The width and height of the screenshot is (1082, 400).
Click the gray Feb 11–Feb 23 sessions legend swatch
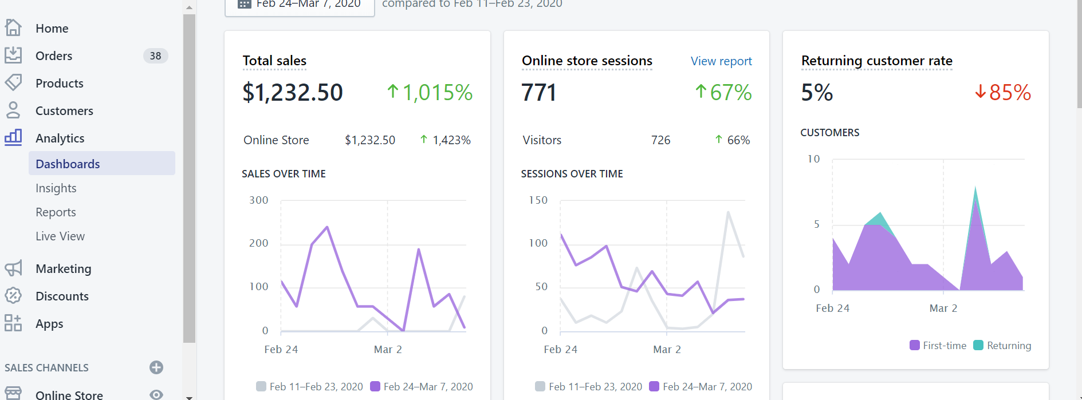point(540,386)
